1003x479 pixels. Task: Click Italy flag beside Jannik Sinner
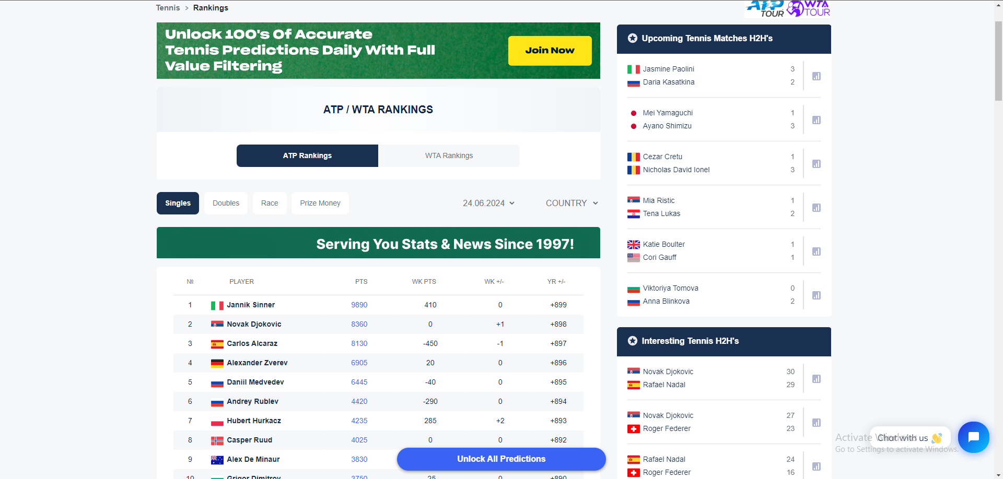[x=217, y=305]
